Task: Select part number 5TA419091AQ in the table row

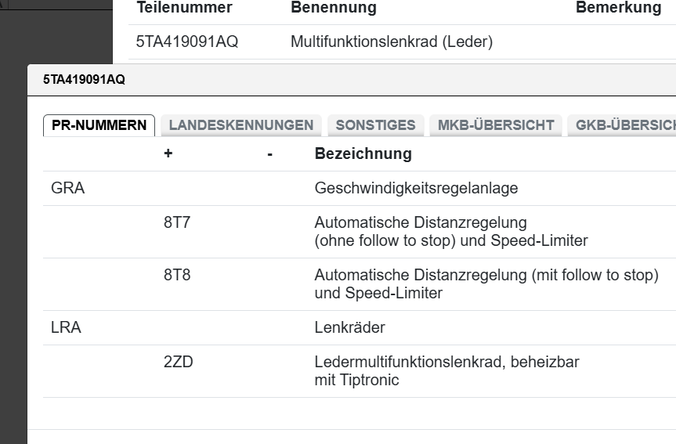Action: 186,42
